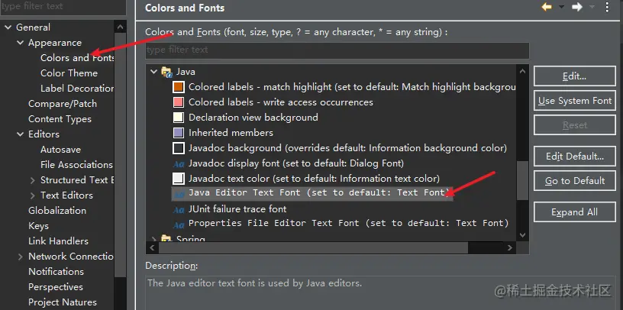Open the back history dropdown arrow
Viewport: 623px width, 310px height.
point(561,7)
